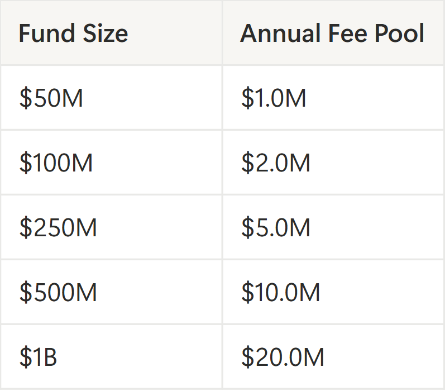This screenshot has width=445, height=391.
Task: Select the $50M fund size cell
Action: [51, 99]
